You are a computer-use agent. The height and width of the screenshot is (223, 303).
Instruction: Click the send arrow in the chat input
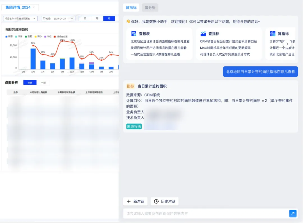(x=293, y=213)
